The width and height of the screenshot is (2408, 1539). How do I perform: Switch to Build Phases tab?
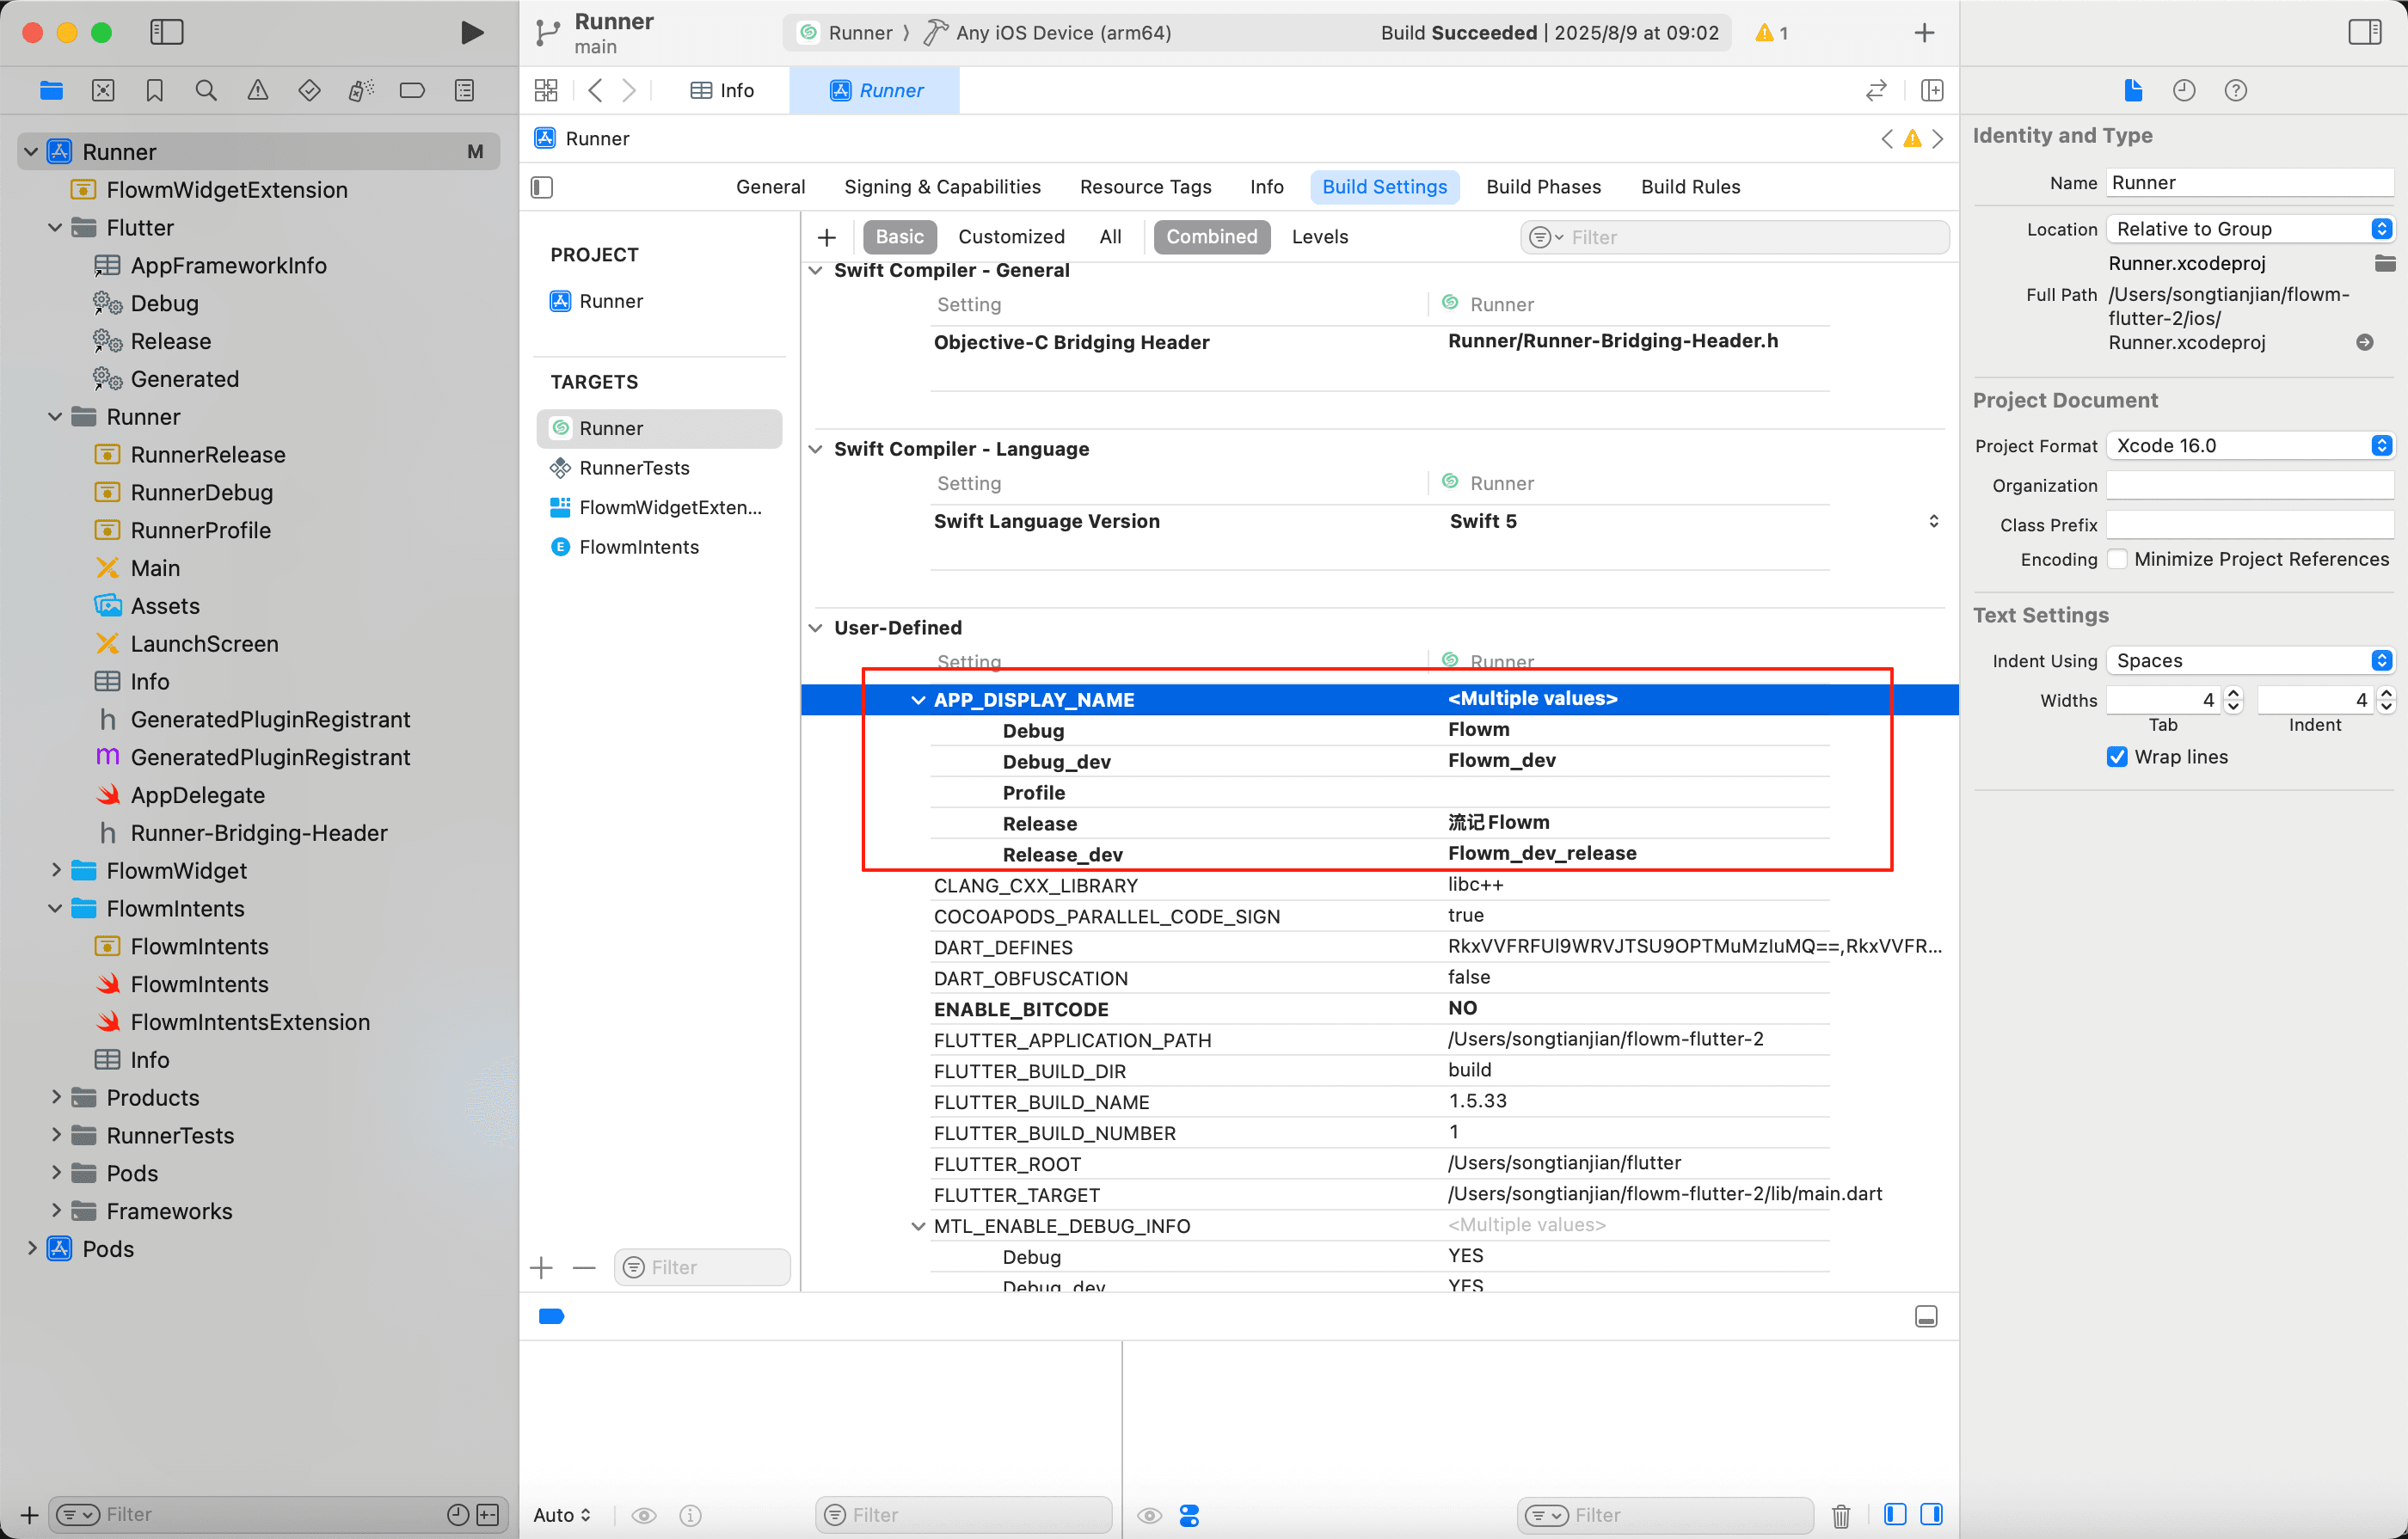pyautogui.click(x=1543, y=187)
